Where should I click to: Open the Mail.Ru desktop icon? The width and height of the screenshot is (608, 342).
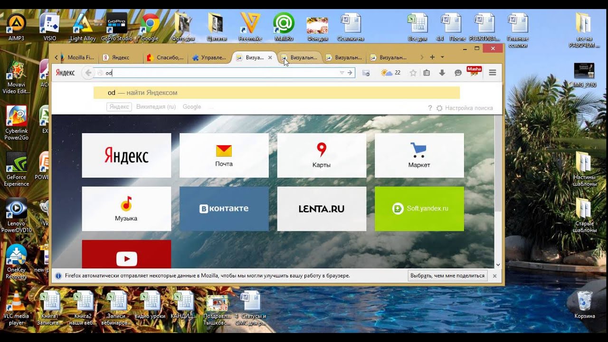(284, 27)
